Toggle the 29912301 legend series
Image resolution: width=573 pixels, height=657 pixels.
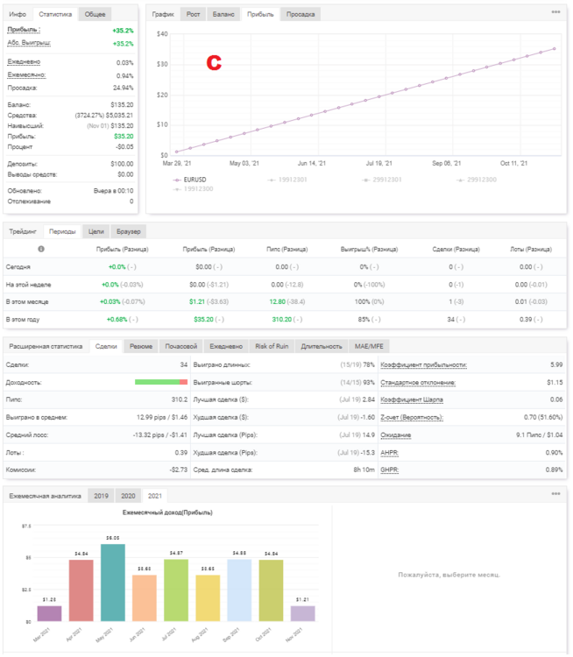coord(382,180)
